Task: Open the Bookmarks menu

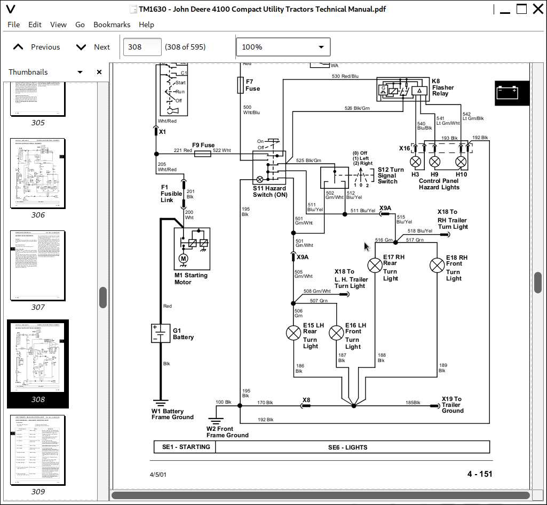Action: pos(112,25)
